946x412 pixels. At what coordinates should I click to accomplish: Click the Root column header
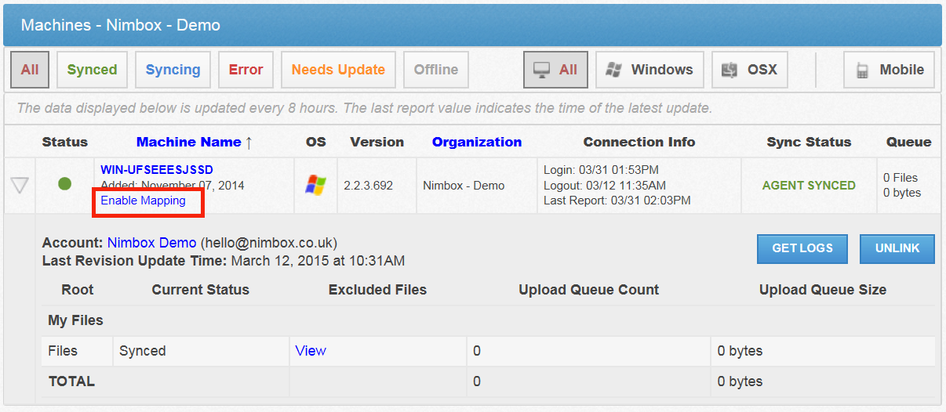click(78, 290)
